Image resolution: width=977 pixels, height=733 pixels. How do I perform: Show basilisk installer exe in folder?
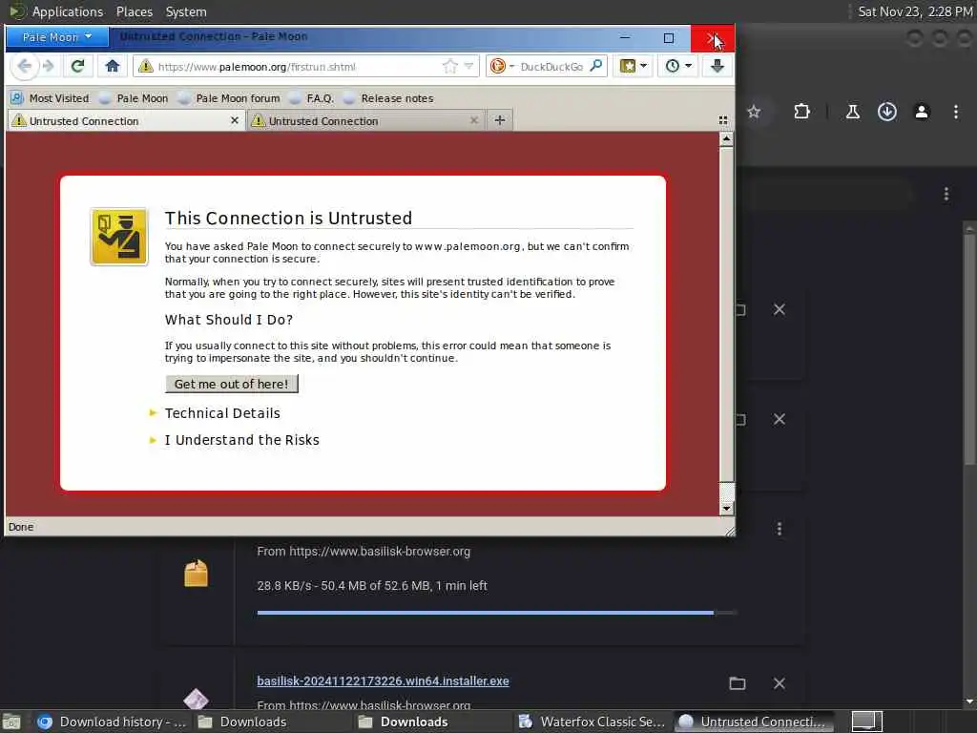[x=738, y=683]
